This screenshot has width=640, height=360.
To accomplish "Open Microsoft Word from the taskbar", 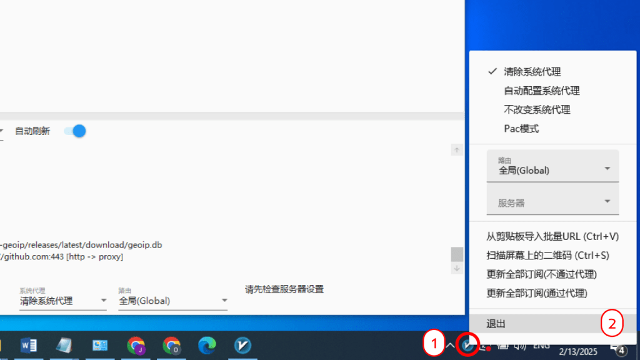I will click(29, 345).
